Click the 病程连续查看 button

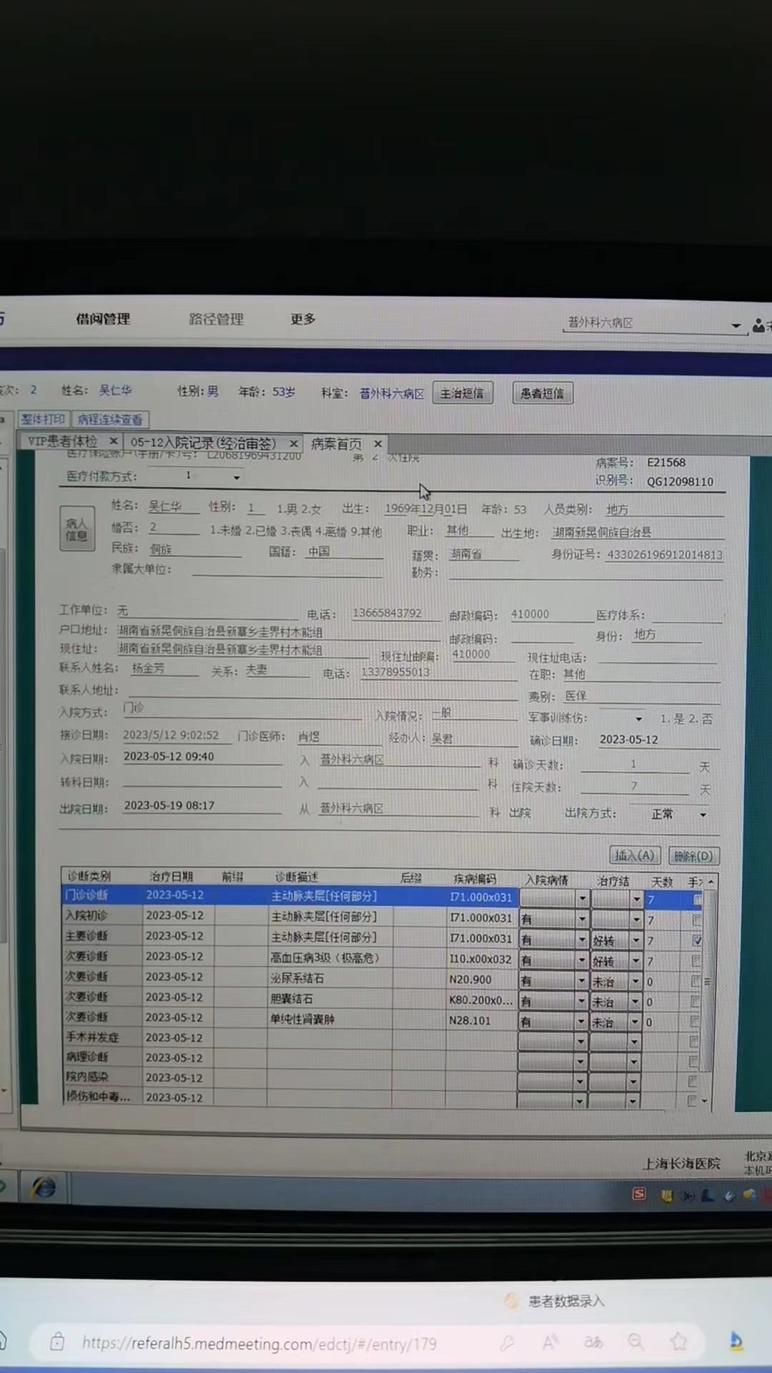pyautogui.click(x=110, y=420)
